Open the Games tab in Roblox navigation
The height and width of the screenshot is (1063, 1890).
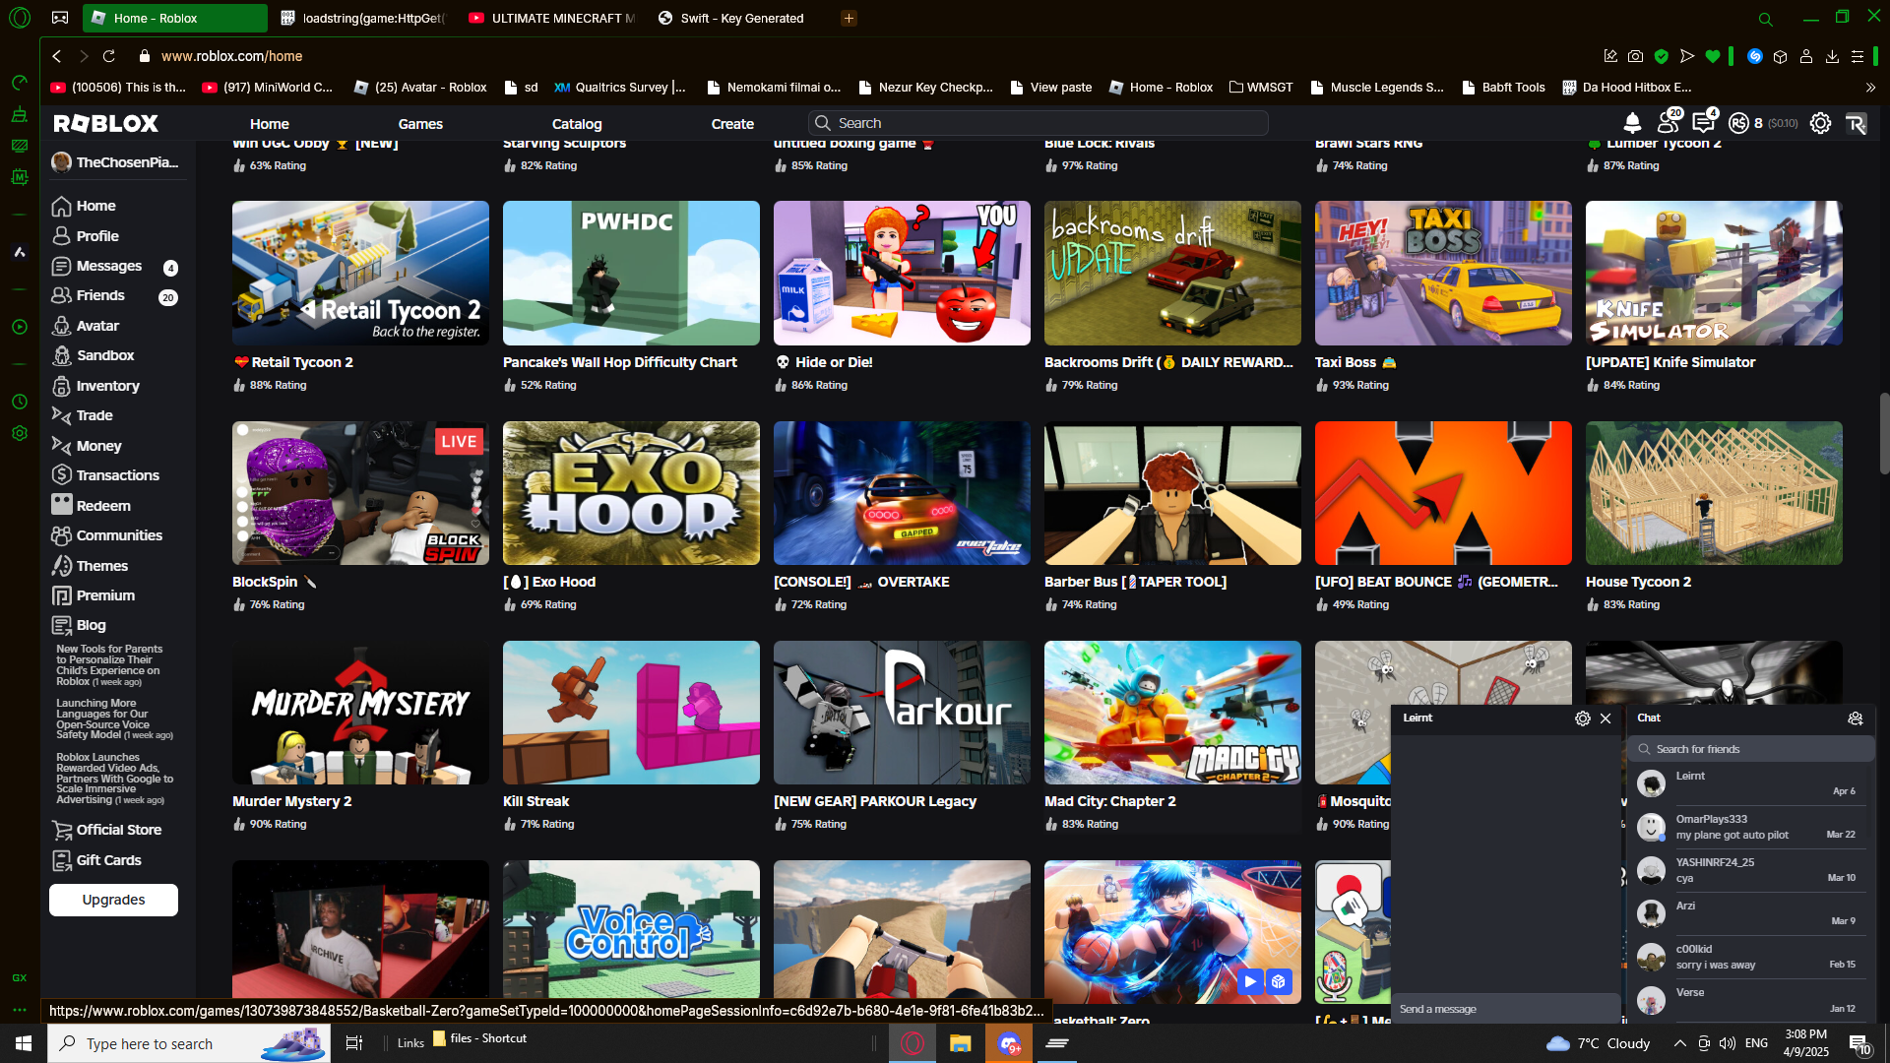[420, 124]
